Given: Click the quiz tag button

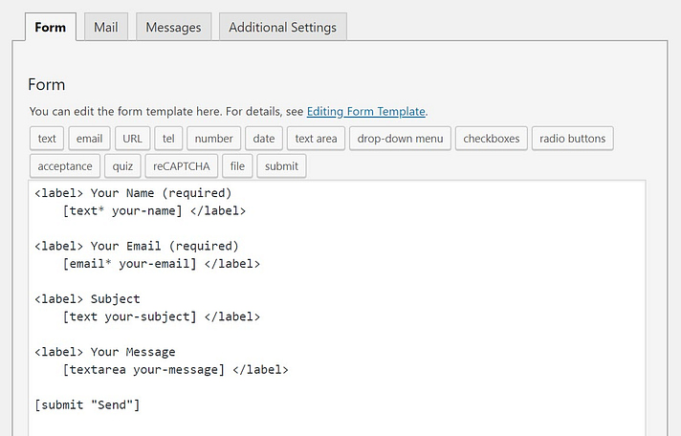Looking at the screenshot, I should point(122,166).
